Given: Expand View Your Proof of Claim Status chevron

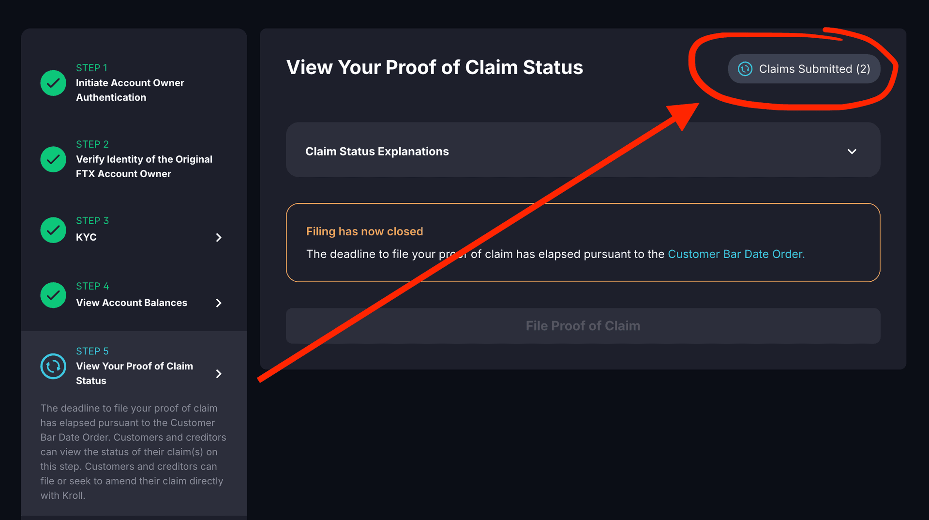Looking at the screenshot, I should [218, 373].
